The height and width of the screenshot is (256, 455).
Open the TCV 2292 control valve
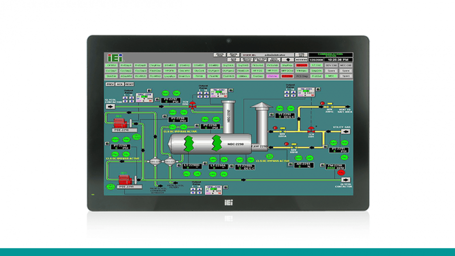(192, 106)
